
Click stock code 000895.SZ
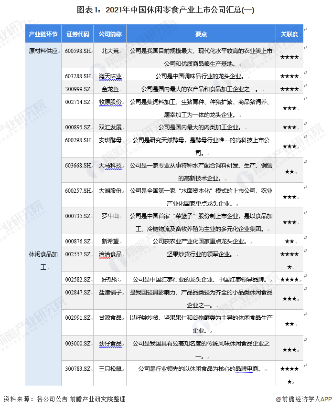78,127
